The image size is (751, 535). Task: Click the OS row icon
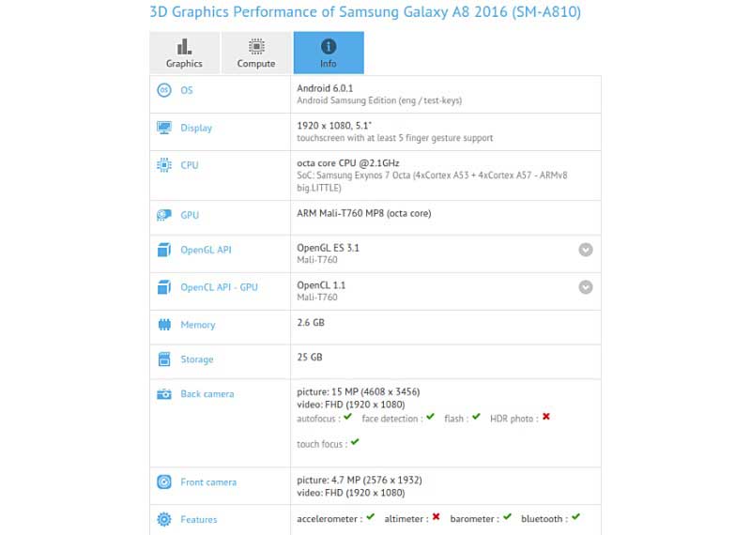coord(164,90)
